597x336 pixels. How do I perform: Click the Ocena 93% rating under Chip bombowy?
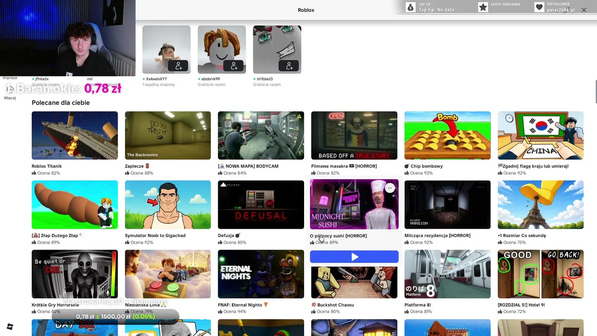[418, 173]
